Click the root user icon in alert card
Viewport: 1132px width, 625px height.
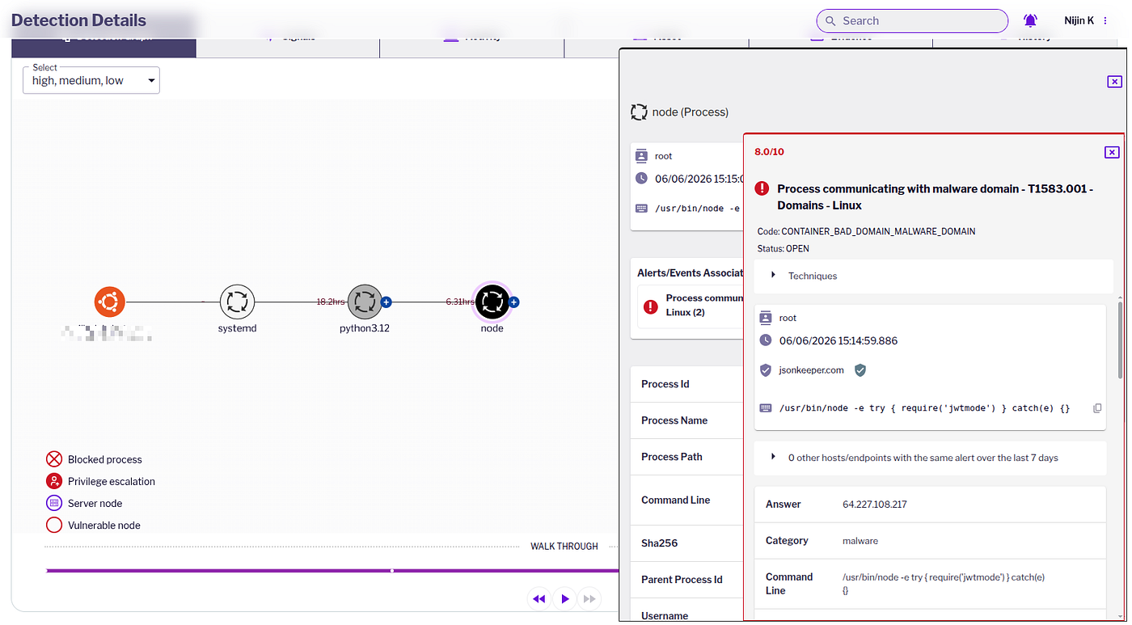[766, 318]
